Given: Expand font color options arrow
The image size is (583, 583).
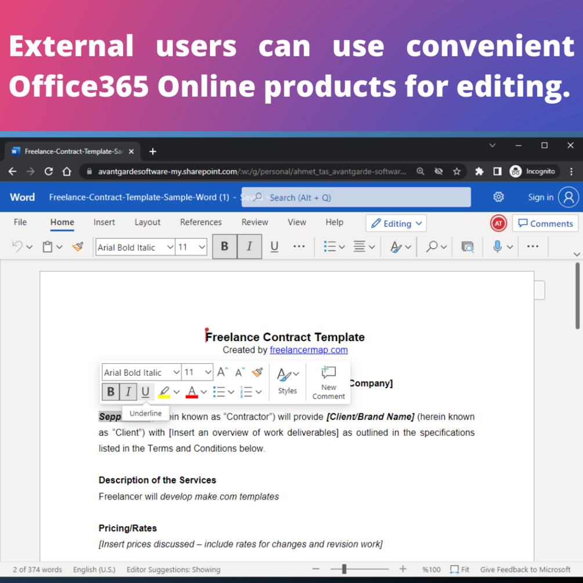Looking at the screenshot, I should (x=204, y=392).
